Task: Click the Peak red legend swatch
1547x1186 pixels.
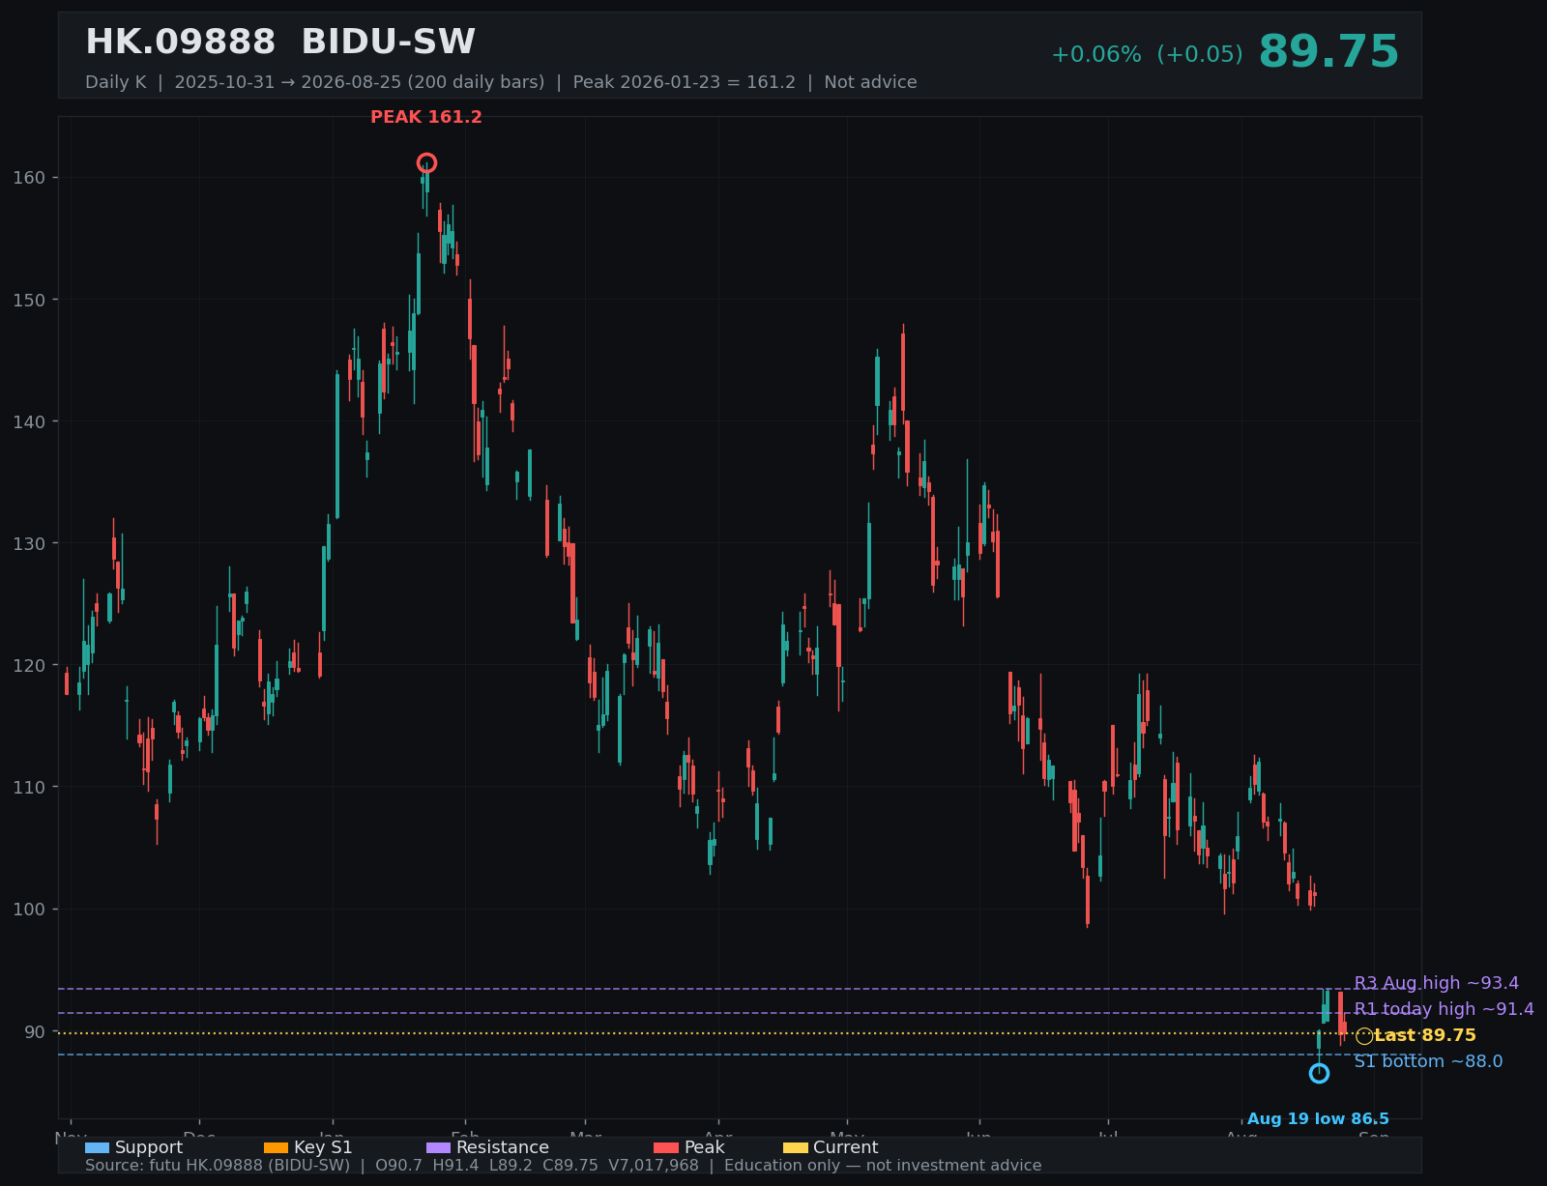Action: [x=666, y=1147]
